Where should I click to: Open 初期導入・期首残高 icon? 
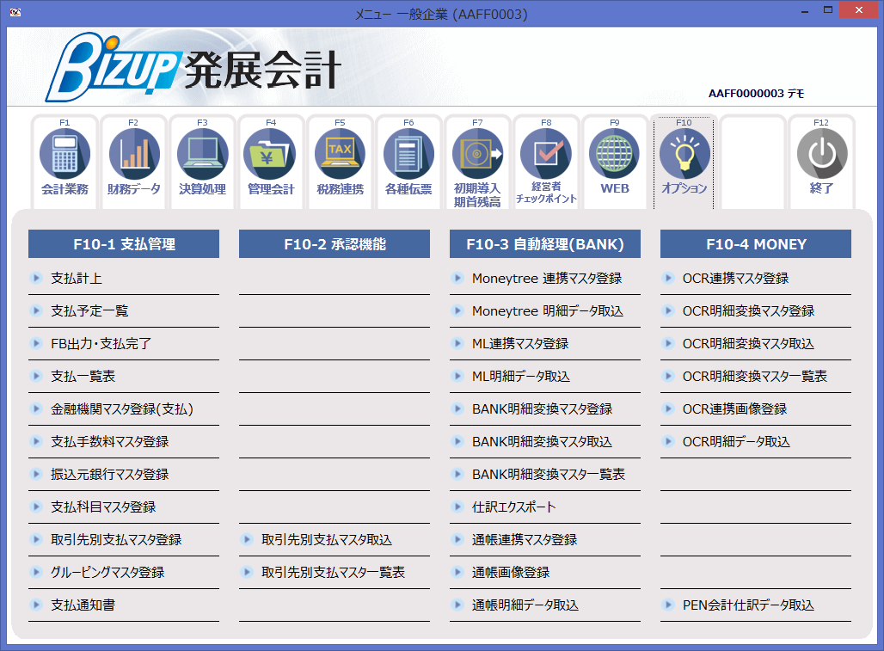point(477,159)
